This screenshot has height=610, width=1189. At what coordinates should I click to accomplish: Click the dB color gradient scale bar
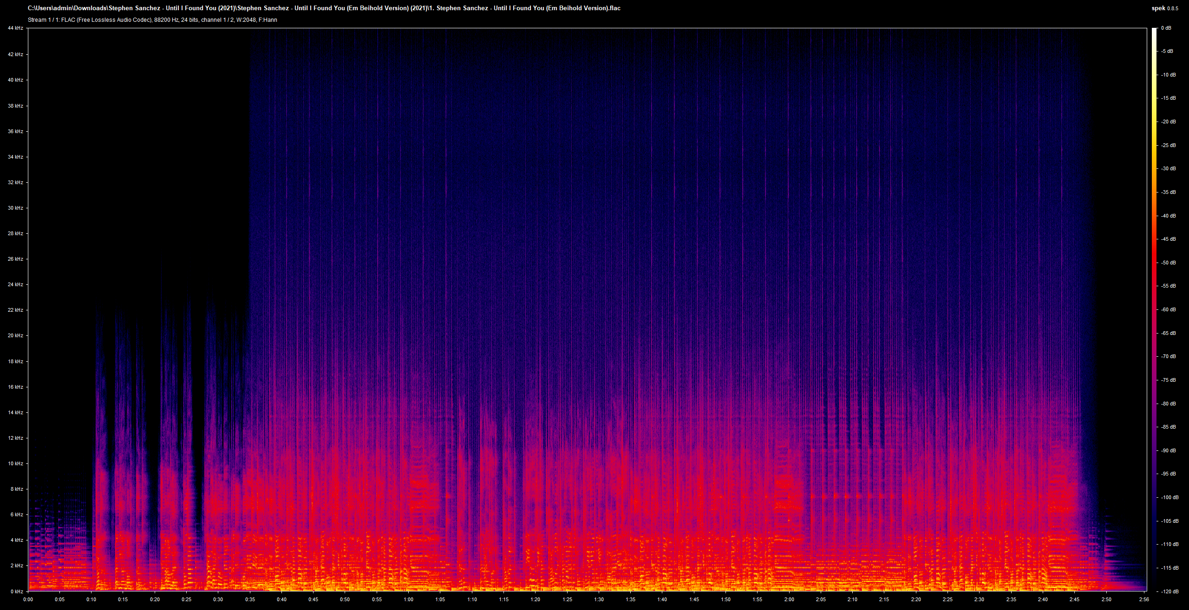point(1154,310)
